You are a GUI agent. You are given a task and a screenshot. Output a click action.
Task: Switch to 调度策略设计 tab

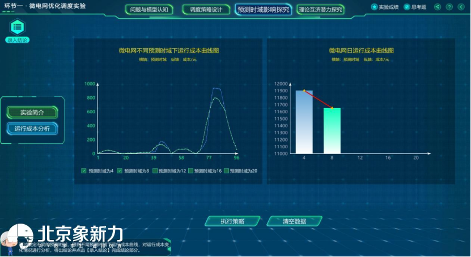click(206, 9)
